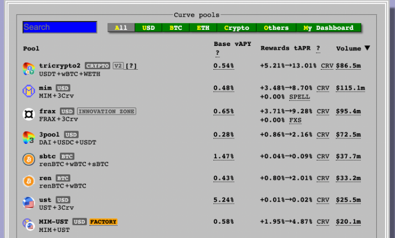Click the DAI+USDC+USDT token list
The width and height of the screenshot is (395, 238).
pyautogui.click(x=68, y=142)
